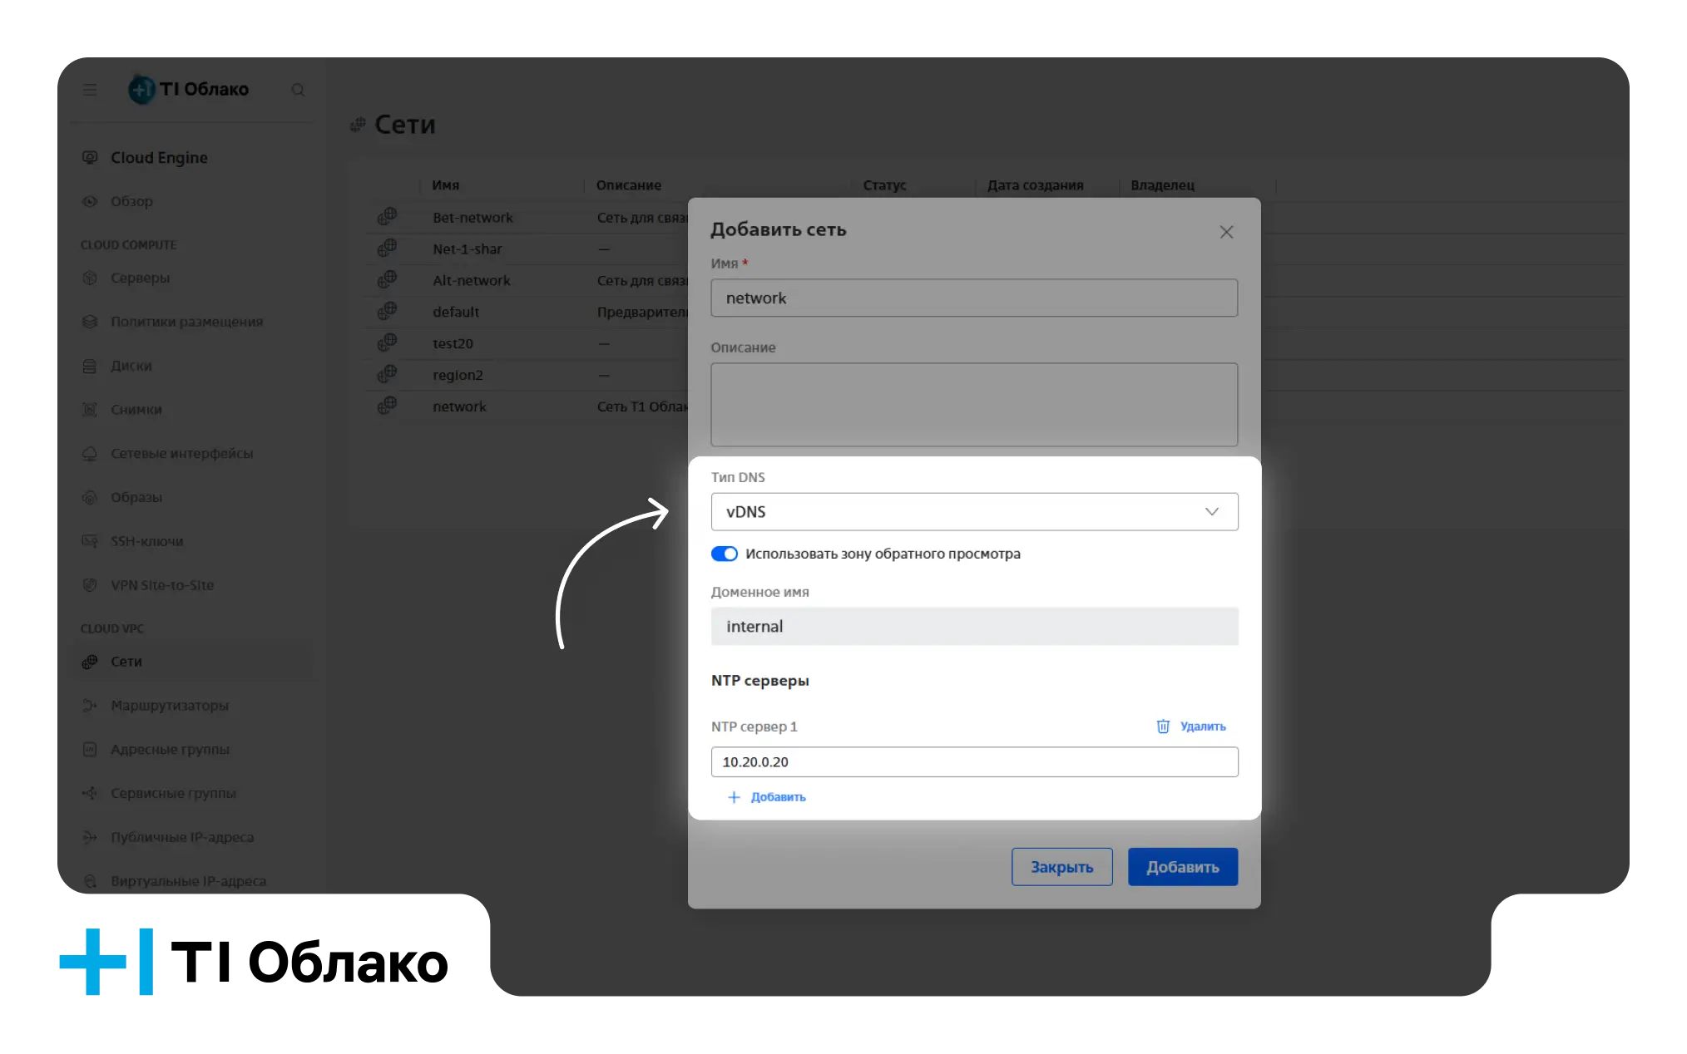Screen dimensions: 1687x1054
Task: Open Снимки in sidebar
Action: tap(136, 410)
